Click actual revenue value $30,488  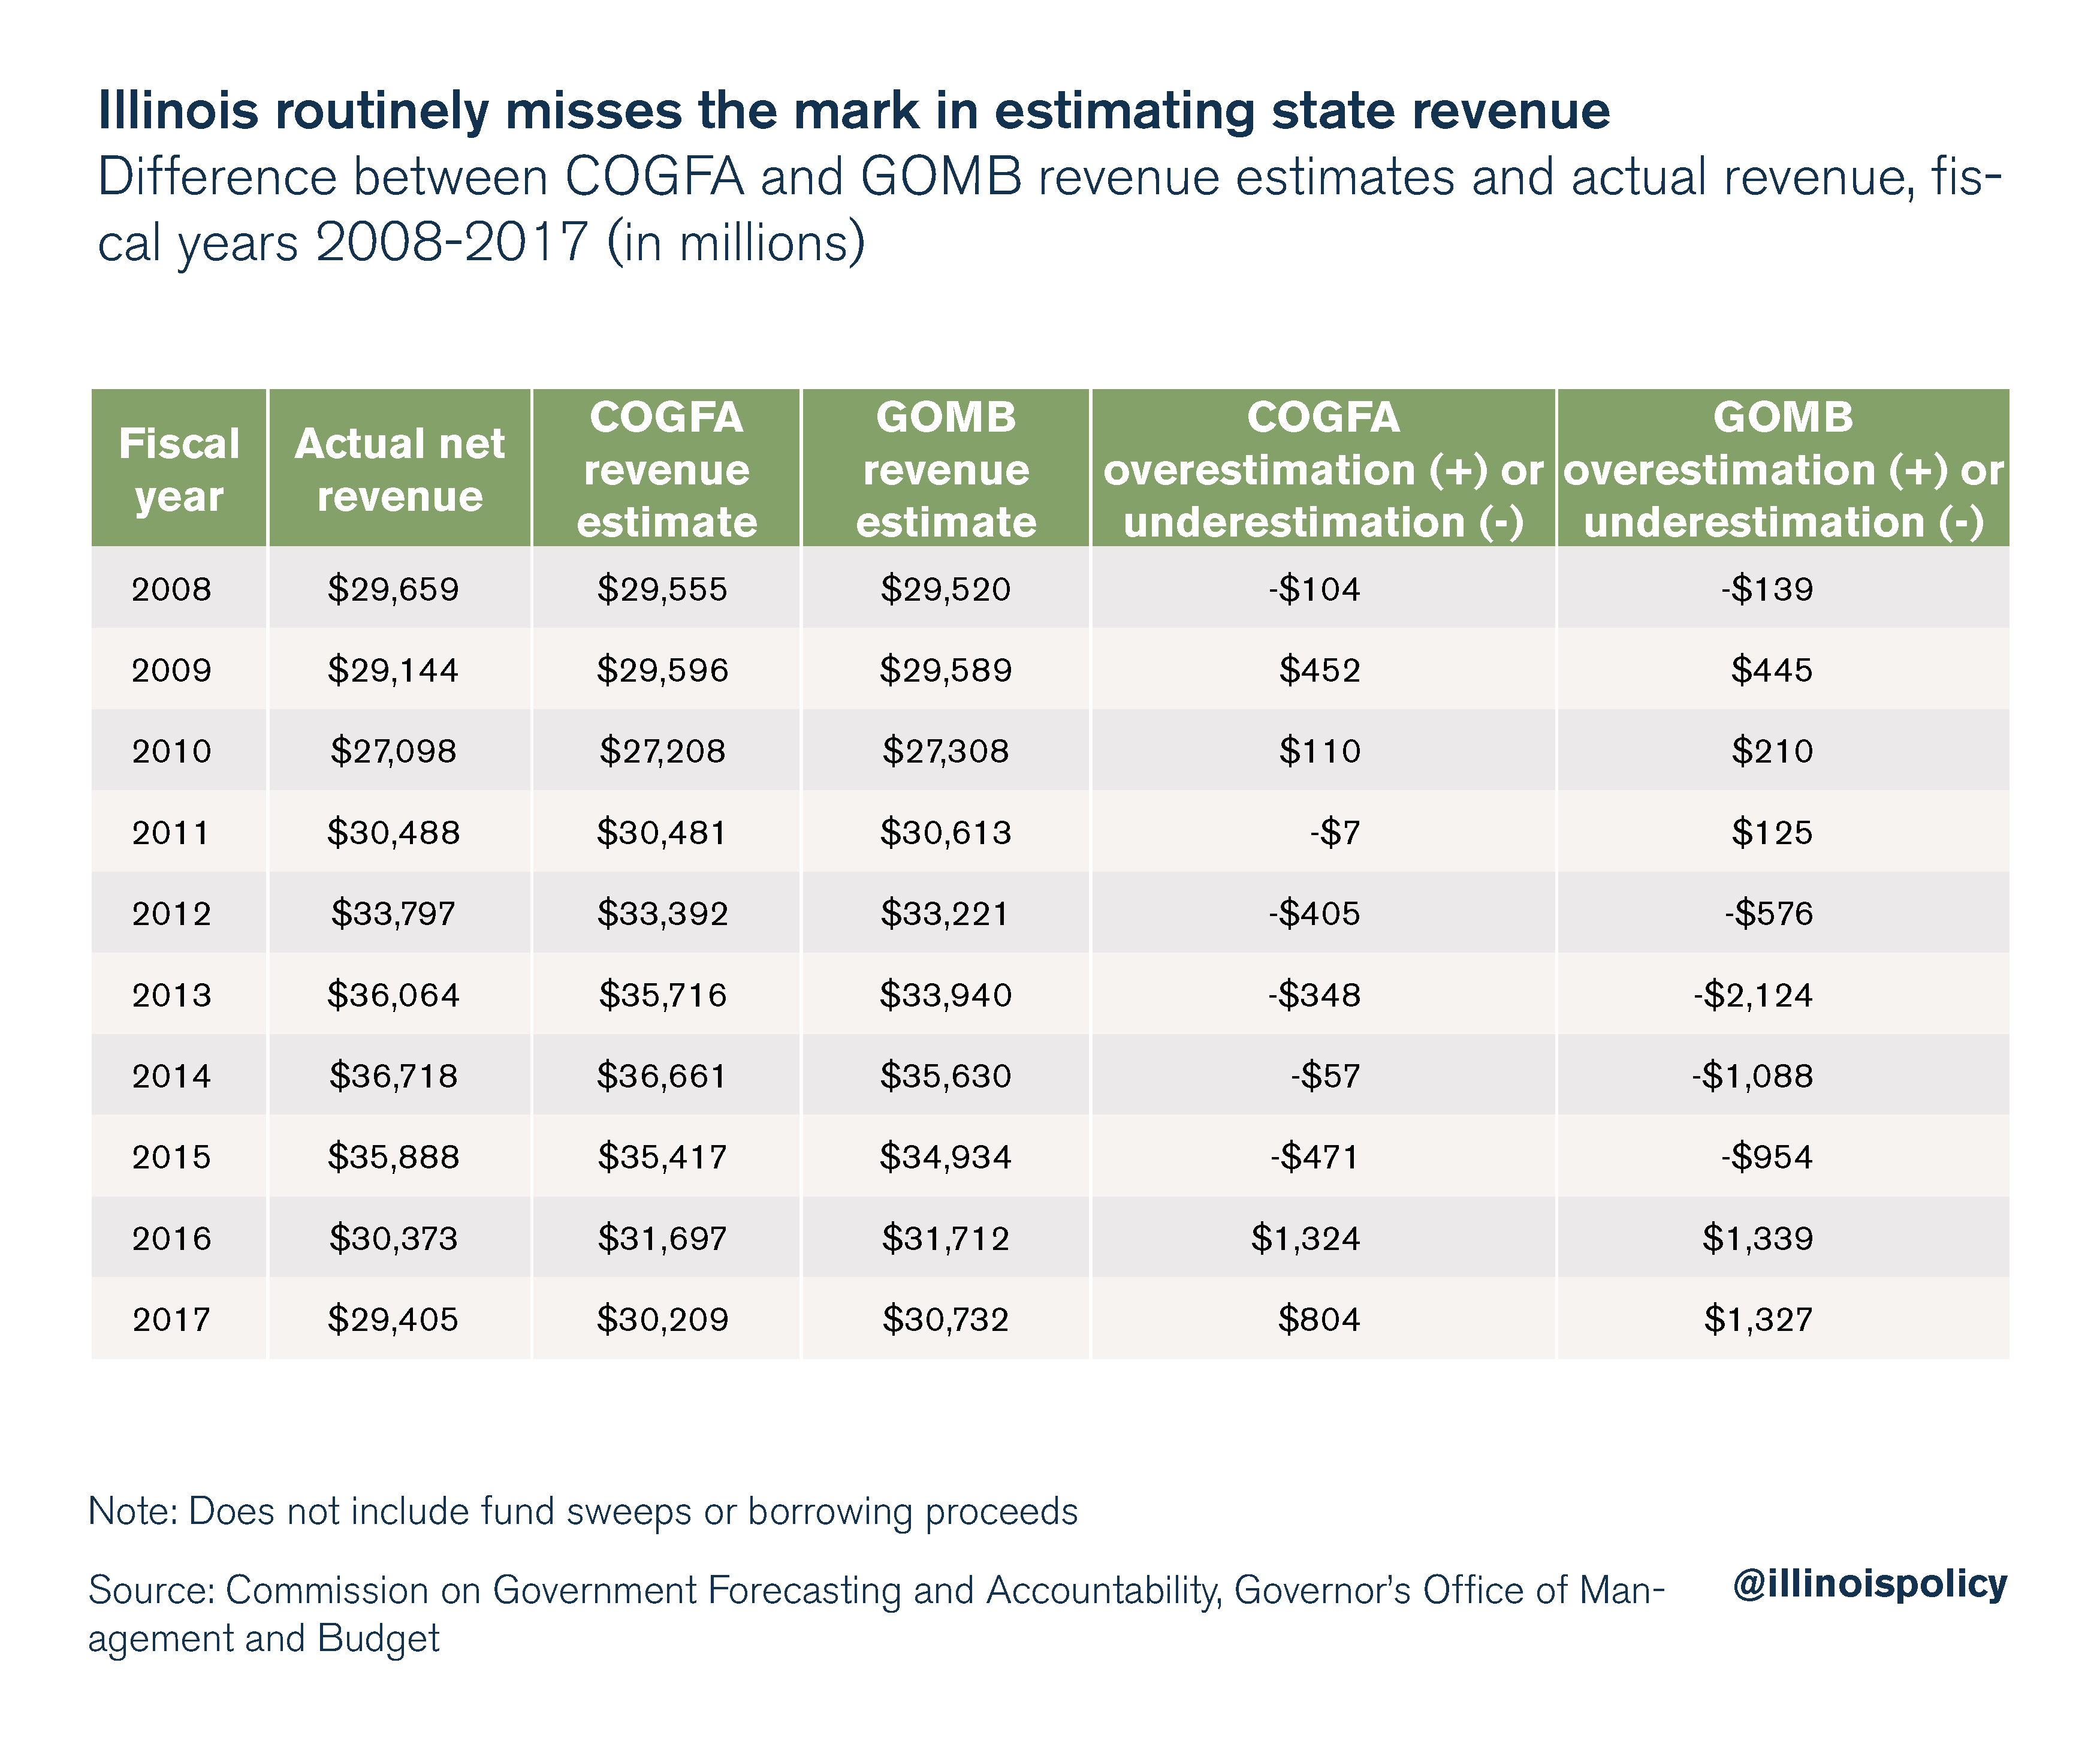coord(393,832)
